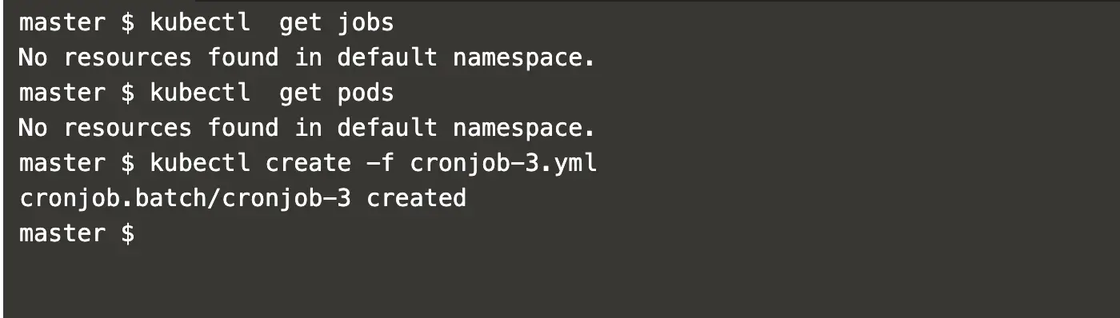
Task: Click the first 'master $' prompt
Action: click(77, 22)
